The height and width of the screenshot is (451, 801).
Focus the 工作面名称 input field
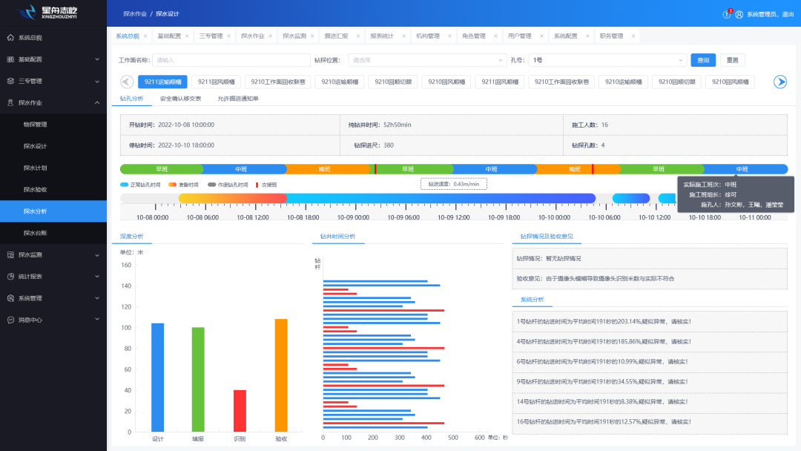click(x=231, y=60)
